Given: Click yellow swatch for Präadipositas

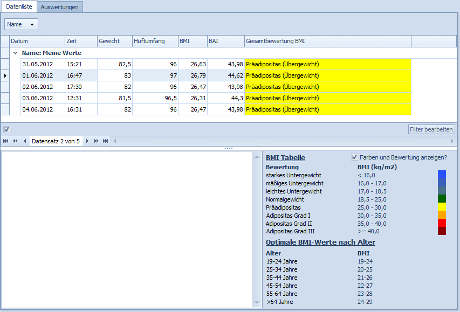Looking at the screenshot, I should click(x=442, y=207).
